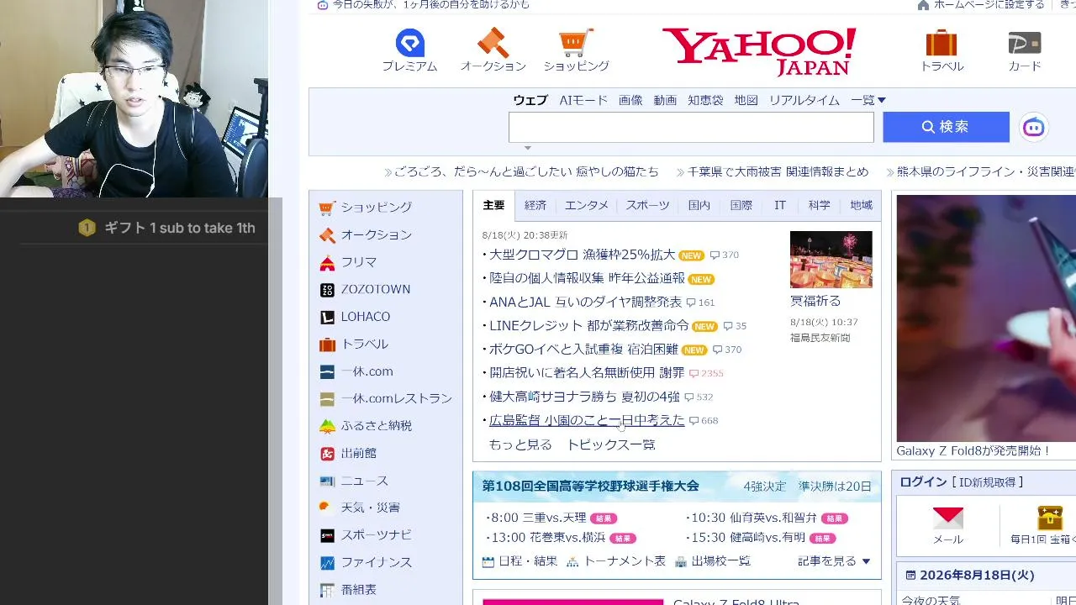Switch to the エンタメ news tab
This screenshot has height=605, width=1076.
(587, 205)
